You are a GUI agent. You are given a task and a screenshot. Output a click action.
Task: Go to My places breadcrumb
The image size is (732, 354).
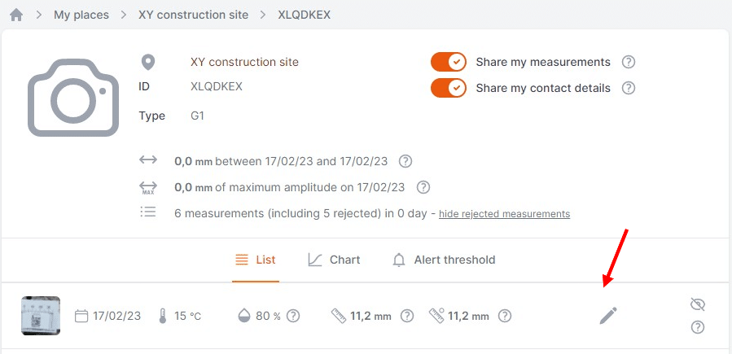[x=81, y=15]
